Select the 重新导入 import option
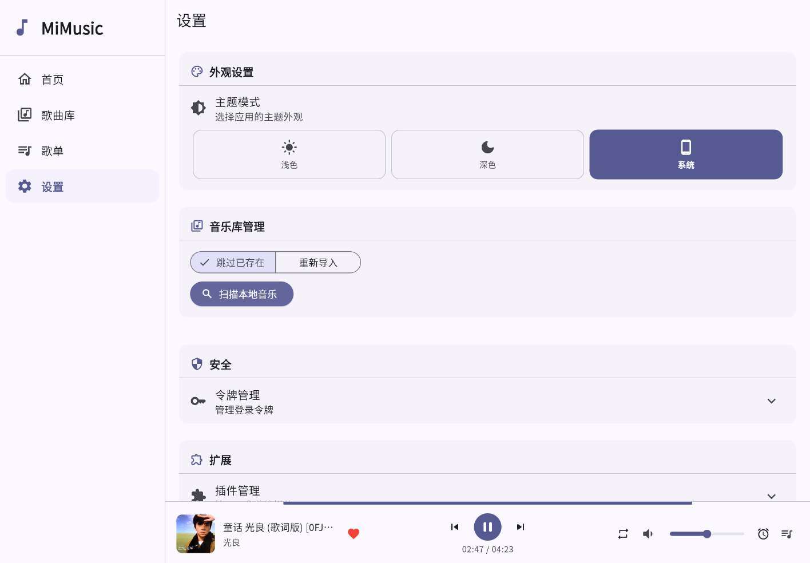Screen dimensions: 810x563 click(318, 263)
